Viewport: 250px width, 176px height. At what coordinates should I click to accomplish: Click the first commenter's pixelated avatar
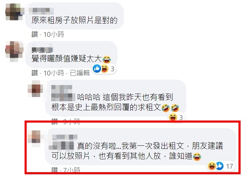[x=14, y=12]
